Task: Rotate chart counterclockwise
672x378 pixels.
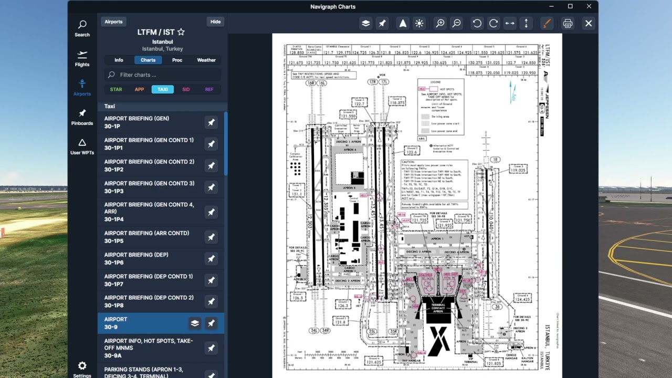Action: point(477,24)
